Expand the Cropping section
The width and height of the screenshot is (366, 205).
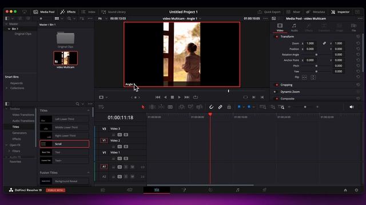(x=287, y=85)
